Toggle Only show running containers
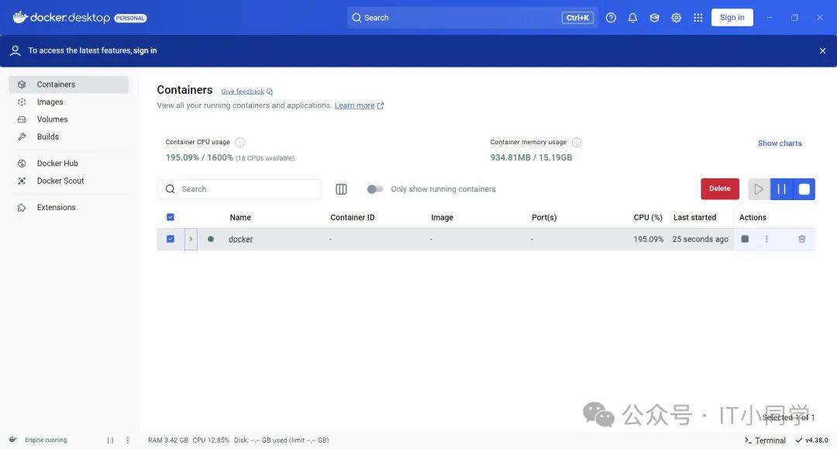The image size is (837, 449). pos(375,189)
